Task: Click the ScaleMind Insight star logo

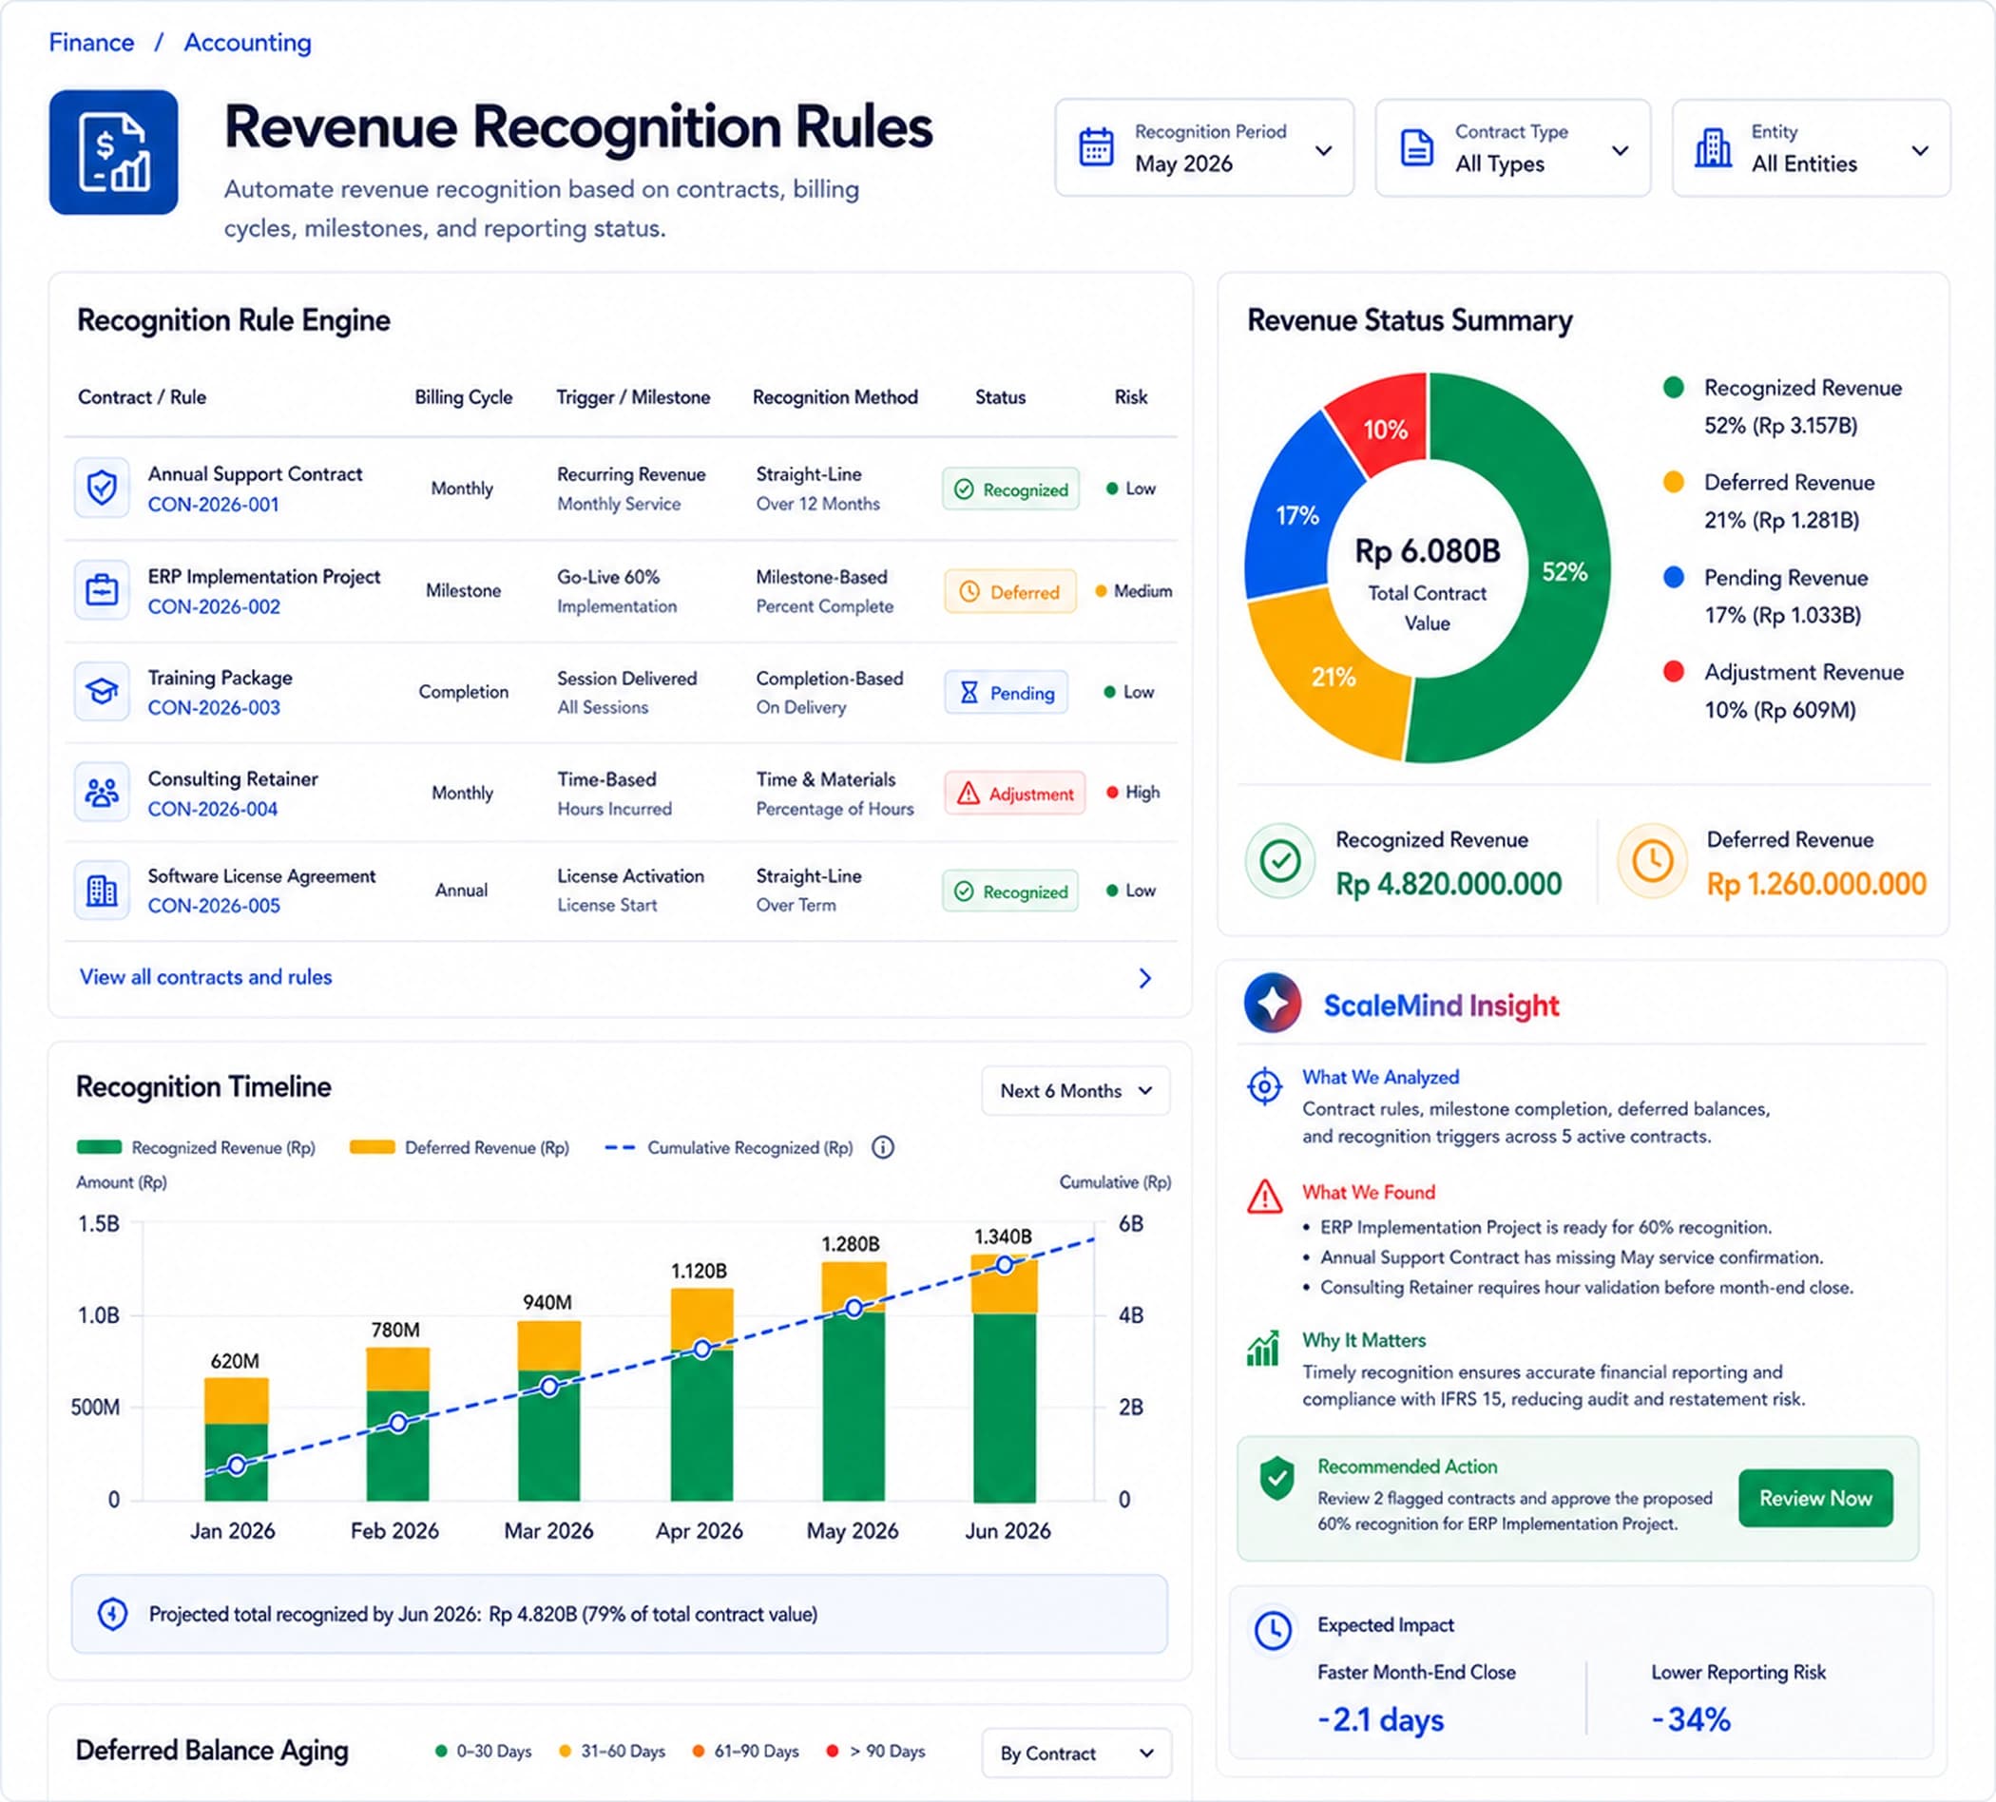Action: [x=1274, y=1004]
